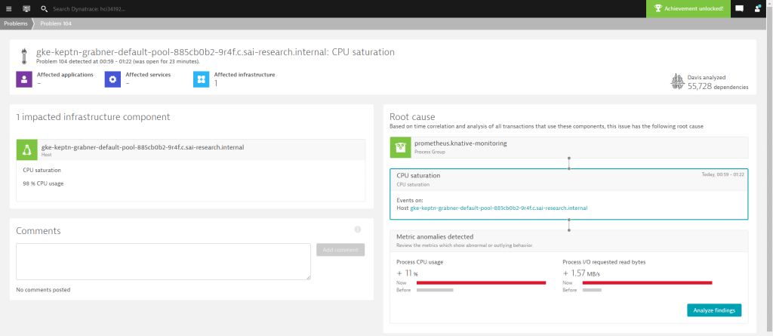Click the comments info icon
Image resolution: width=773 pixels, height=336 pixels.
pyautogui.click(x=357, y=230)
